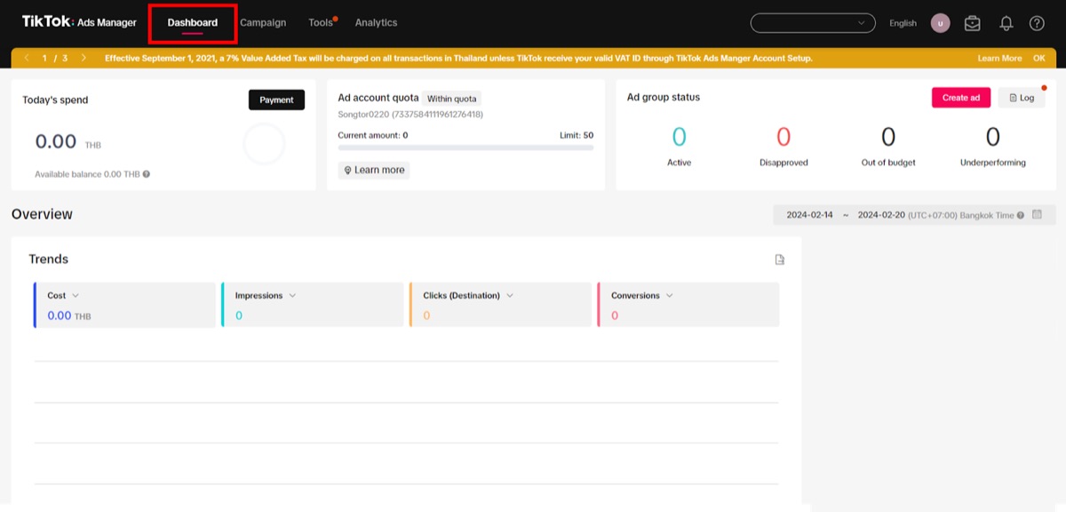The image size is (1066, 512).
Task: Open the notifications bell
Action: coord(1006,23)
